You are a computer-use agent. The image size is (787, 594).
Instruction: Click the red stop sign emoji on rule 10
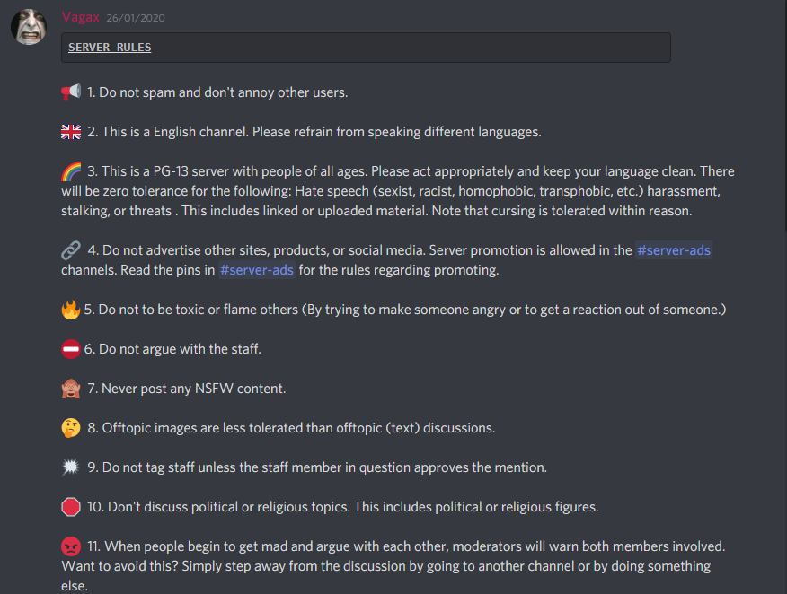pos(71,507)
